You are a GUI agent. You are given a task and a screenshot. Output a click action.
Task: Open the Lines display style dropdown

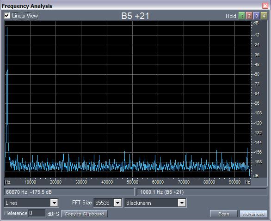pyautogui.click(x=54, y=203)
